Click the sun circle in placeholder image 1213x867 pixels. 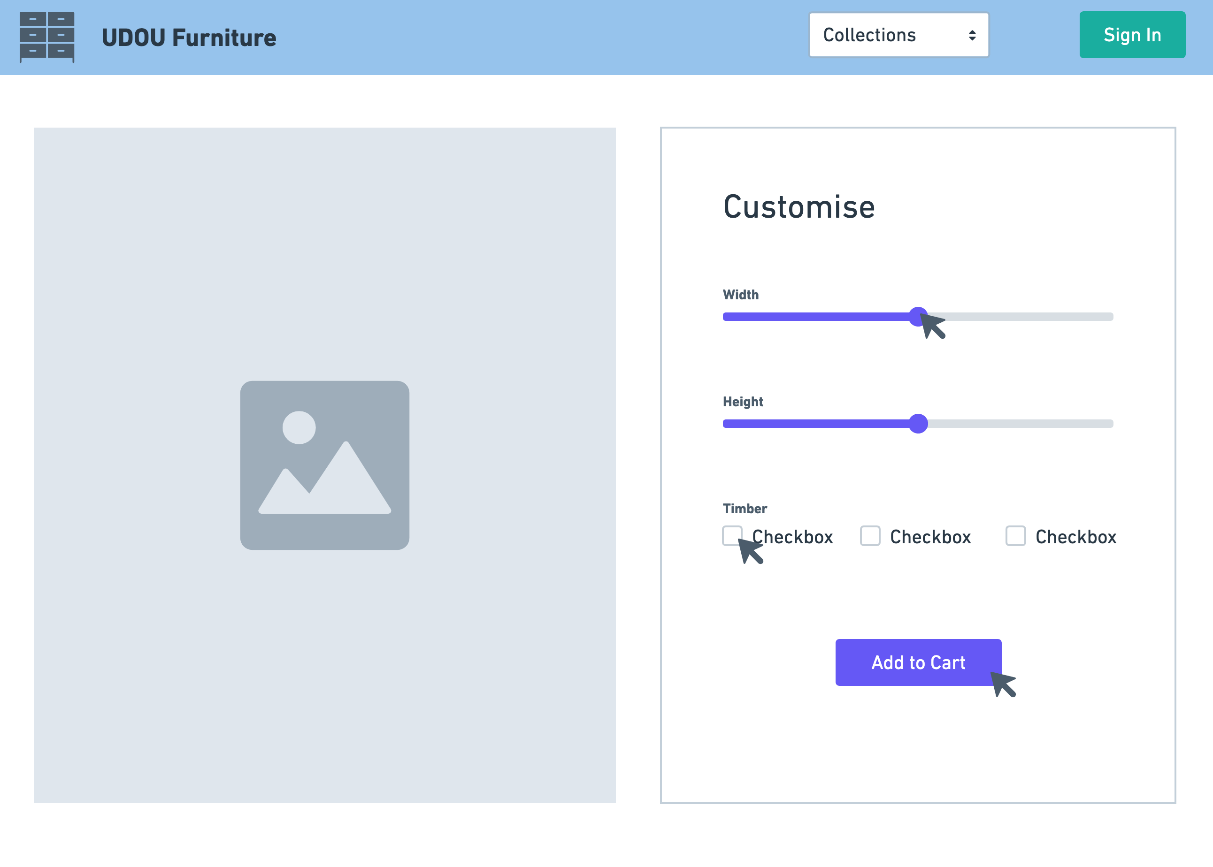(299, 427)
